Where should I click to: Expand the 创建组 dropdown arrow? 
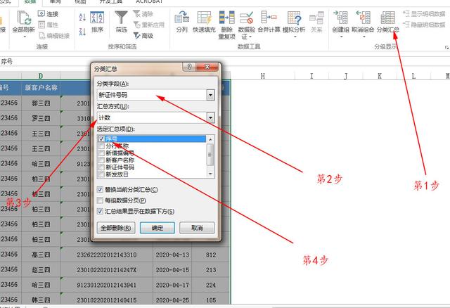pyautogui.click(x=342, y=37)
